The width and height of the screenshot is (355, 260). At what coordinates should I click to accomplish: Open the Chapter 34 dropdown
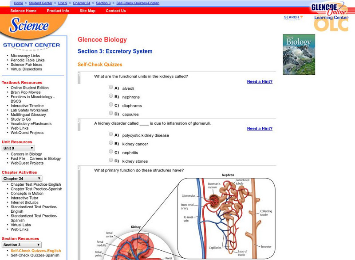pyautogui.click(x=22, y=179)
